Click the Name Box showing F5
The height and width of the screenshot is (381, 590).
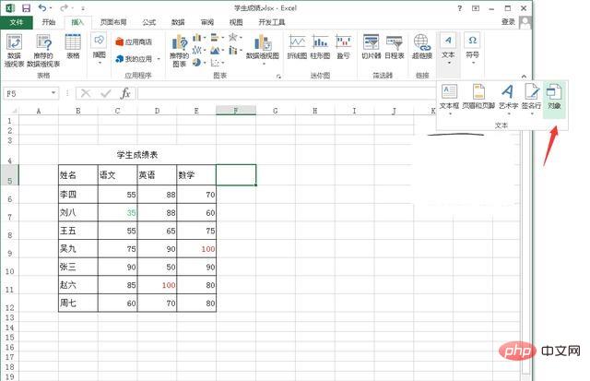(x=30, y=93)
